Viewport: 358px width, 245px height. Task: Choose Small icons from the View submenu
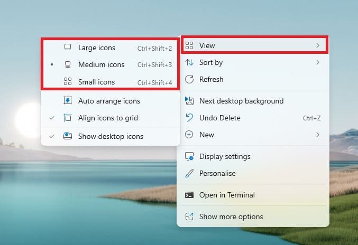coord(96,82)
